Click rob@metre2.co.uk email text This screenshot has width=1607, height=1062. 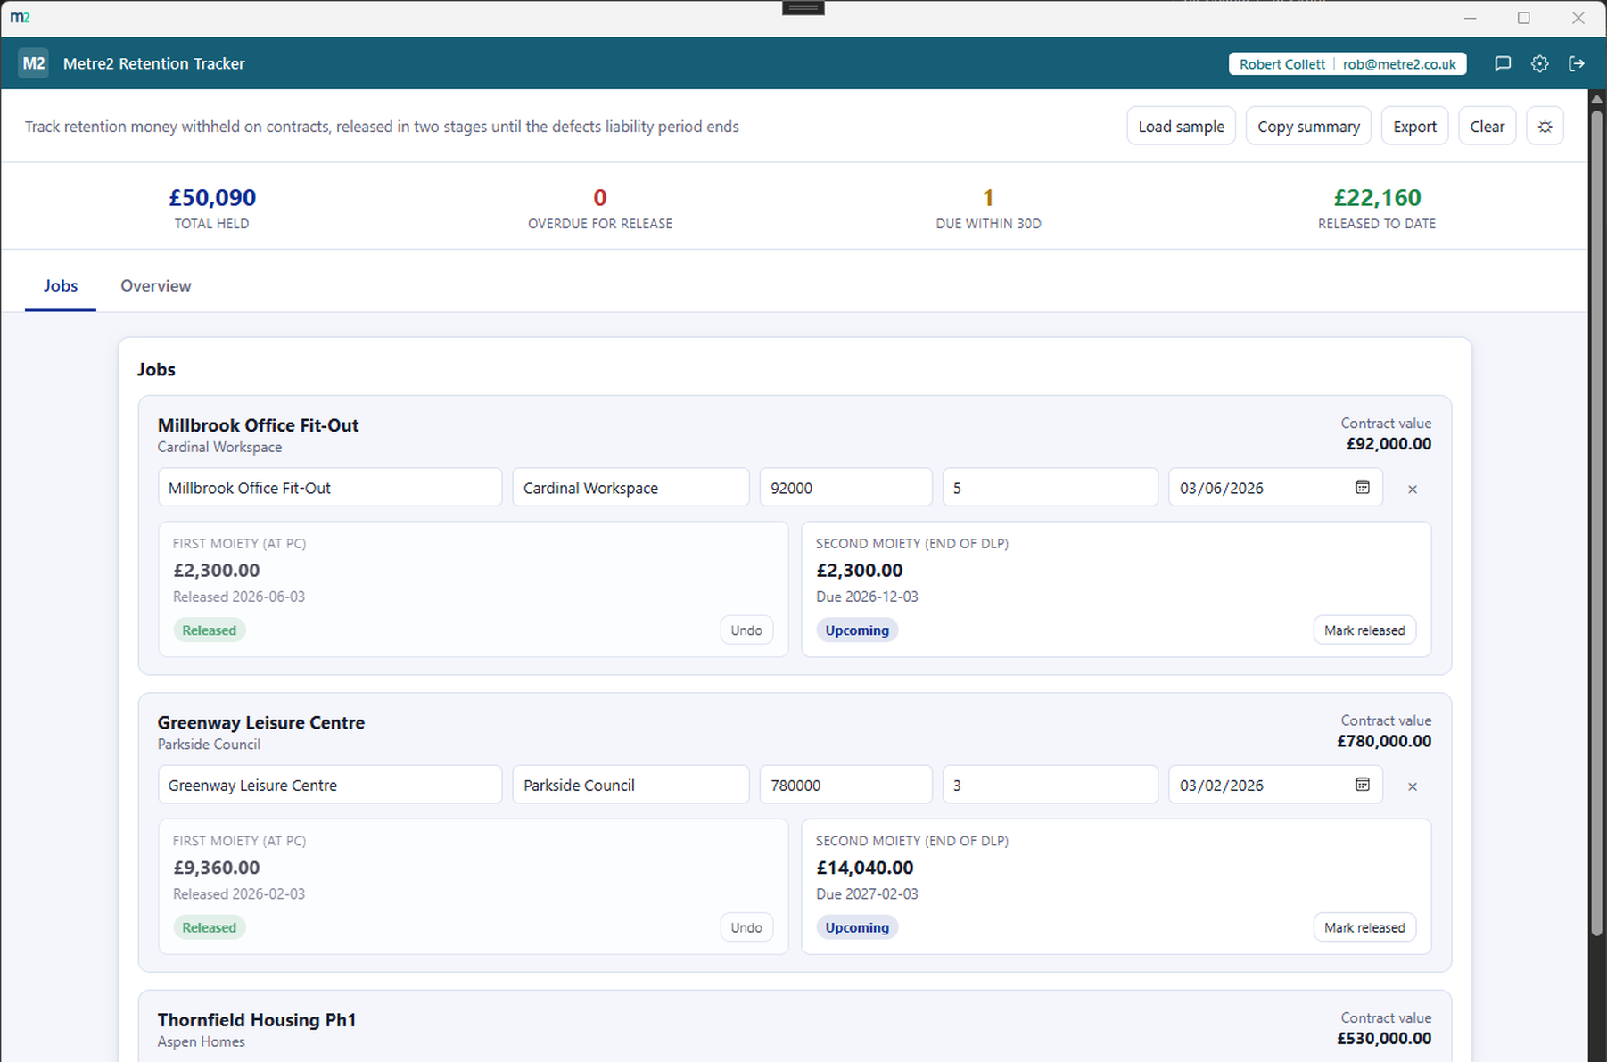(x=1399, y=64)
